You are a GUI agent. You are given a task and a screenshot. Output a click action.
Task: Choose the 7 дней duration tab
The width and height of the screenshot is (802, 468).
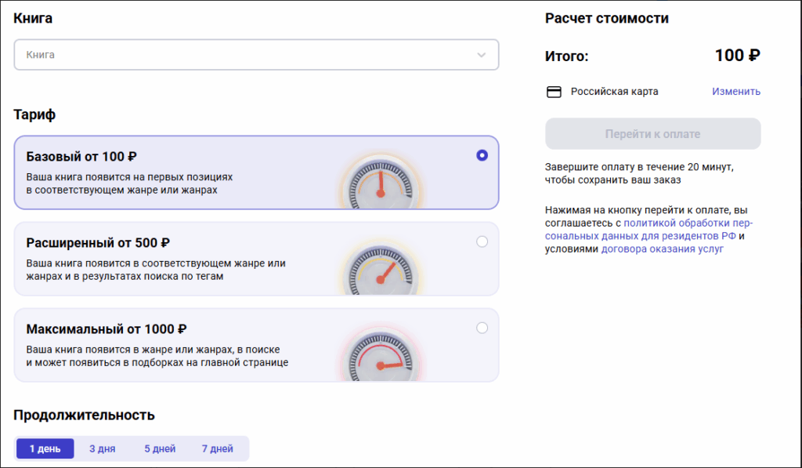coord(218,448)
